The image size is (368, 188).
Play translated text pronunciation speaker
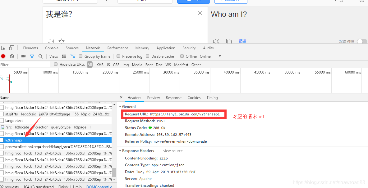click(x=216, y=42)
